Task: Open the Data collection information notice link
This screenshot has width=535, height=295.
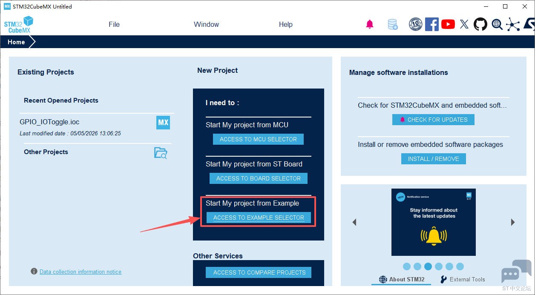Action: tap(81, 272)
